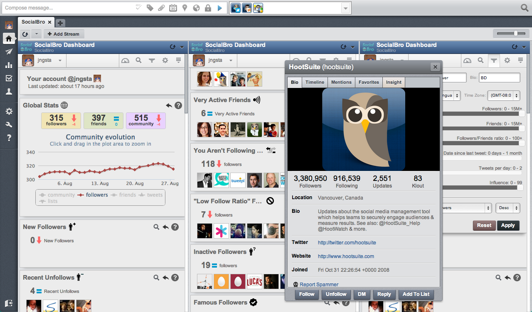Open the http://www.hootsuite.com link

pyautogui.click(x=346, y=256)
